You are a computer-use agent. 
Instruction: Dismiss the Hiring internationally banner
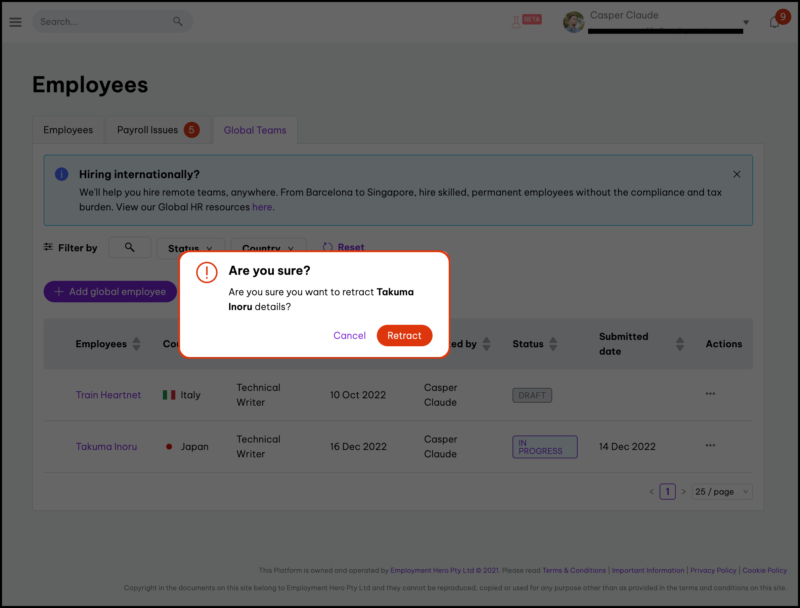(x=737, y=174)
